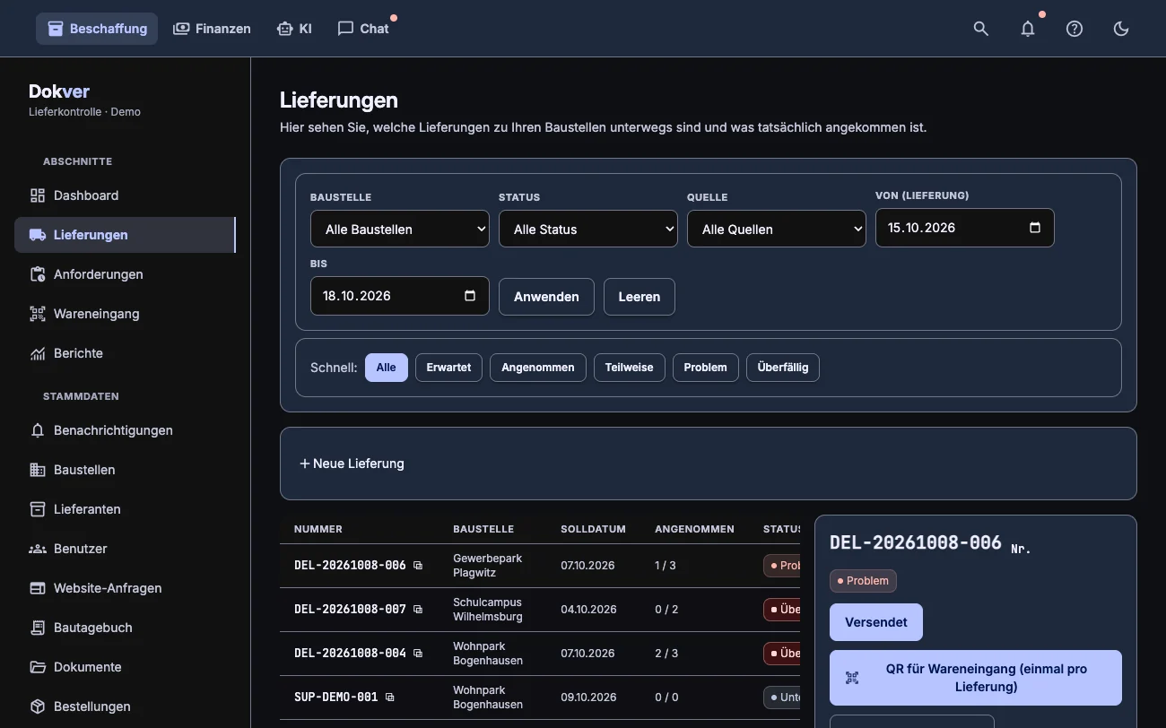Select the Alle quick filter

(387, 368)
